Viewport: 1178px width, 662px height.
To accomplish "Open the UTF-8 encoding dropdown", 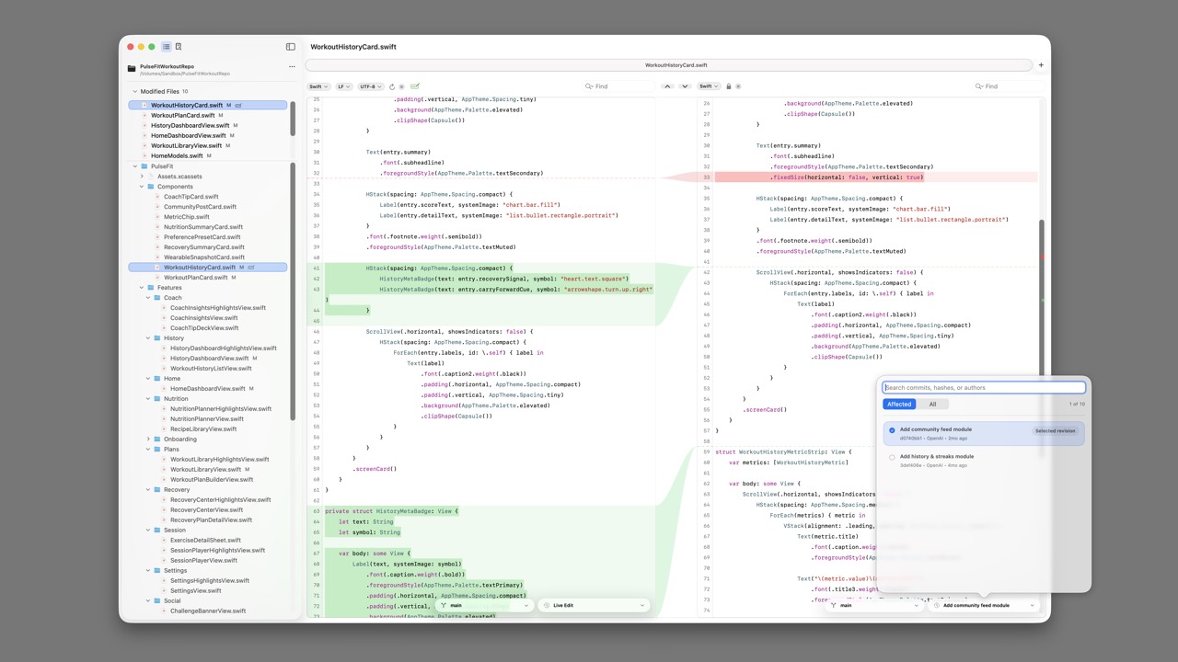I will [369, 86].
